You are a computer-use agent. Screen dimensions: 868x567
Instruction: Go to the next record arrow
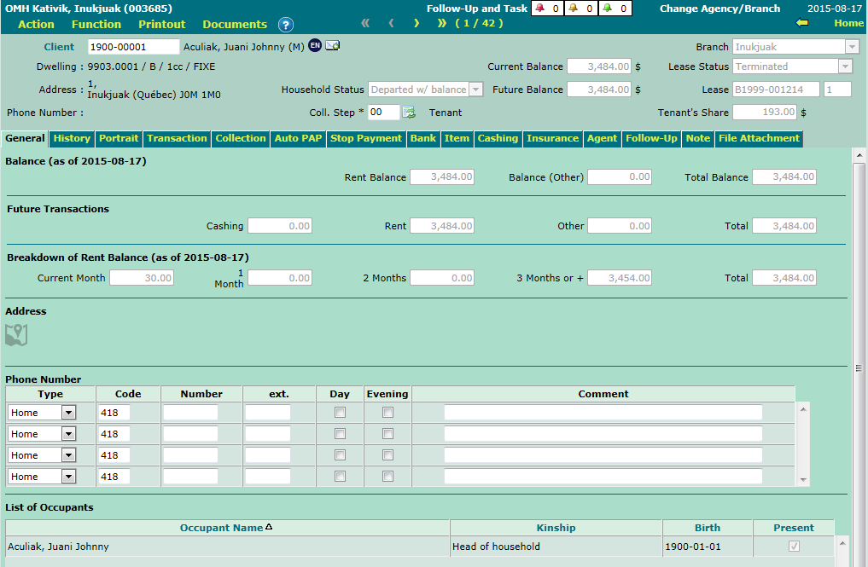[x=417, y=23]
